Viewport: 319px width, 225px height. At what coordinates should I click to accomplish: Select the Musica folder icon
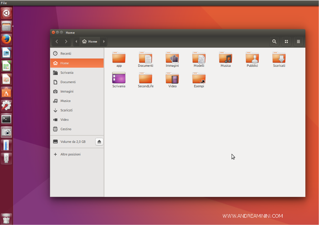tap(226, 58)
